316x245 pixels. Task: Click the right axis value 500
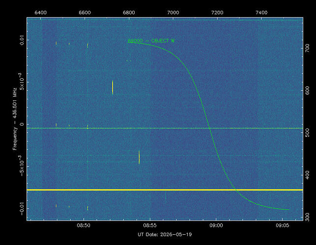307,133
